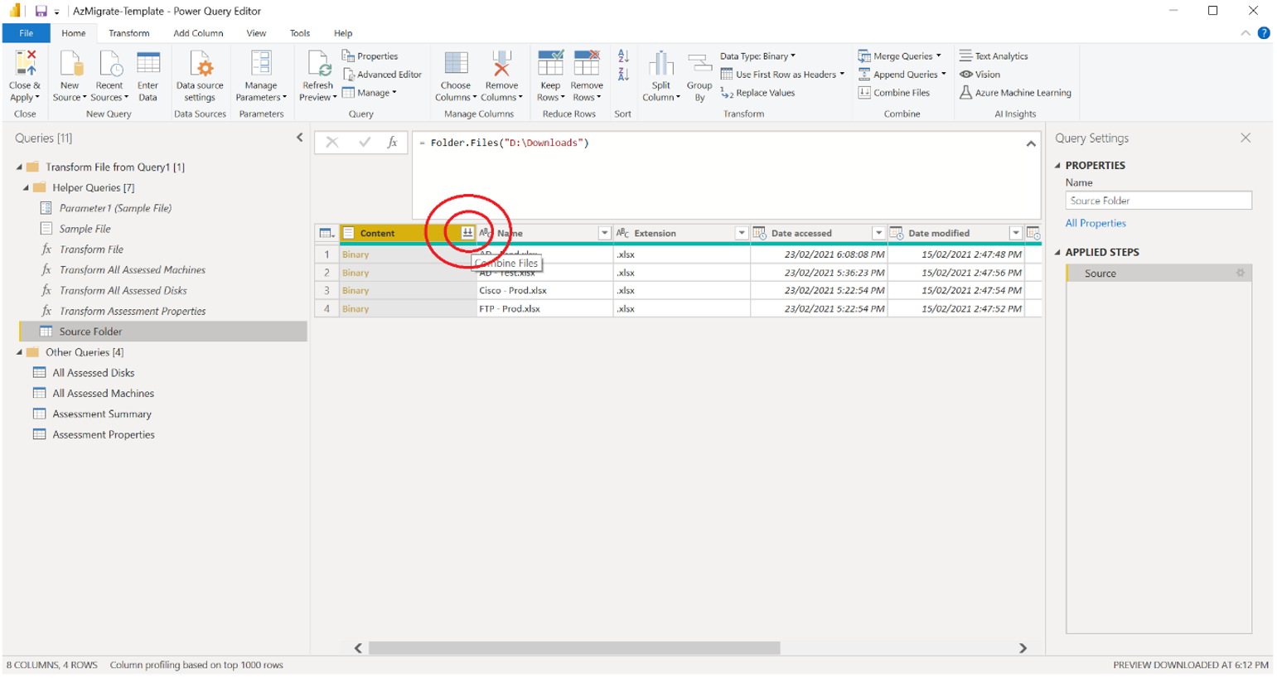Click the save icon in the title bar
Viewport: 1277px width, 678px height.
click(x=41, y=12)
